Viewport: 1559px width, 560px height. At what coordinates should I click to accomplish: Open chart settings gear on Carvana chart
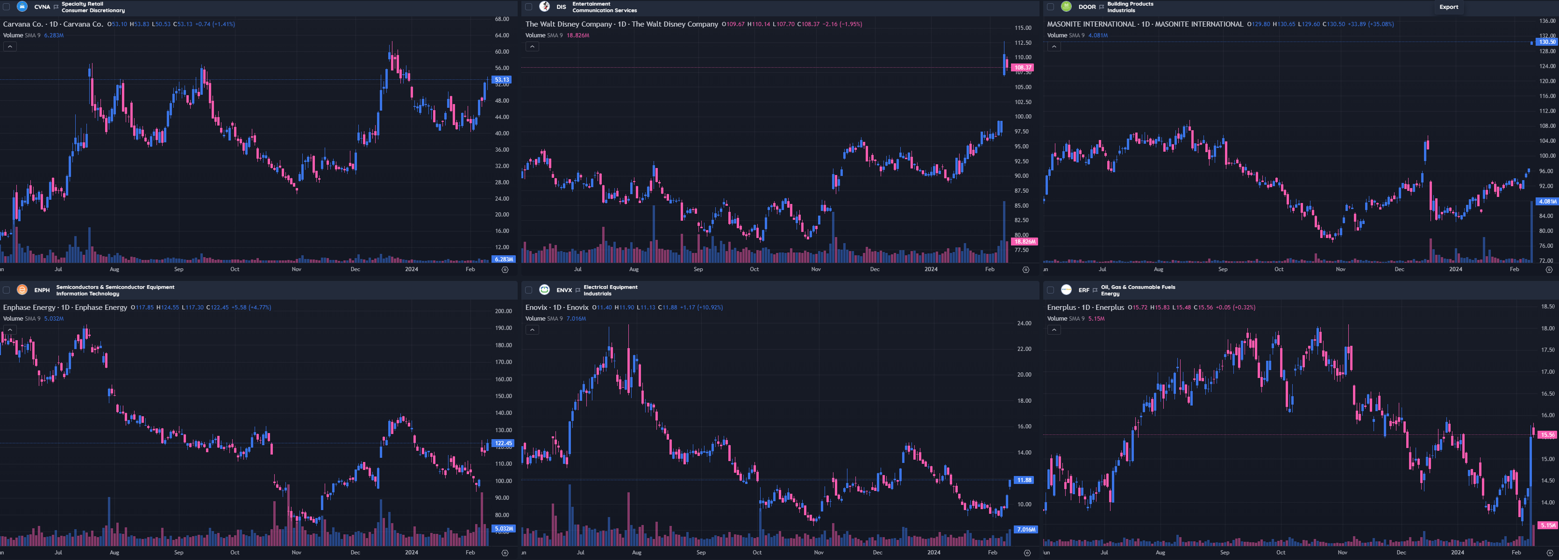click(x=505, y=270)
